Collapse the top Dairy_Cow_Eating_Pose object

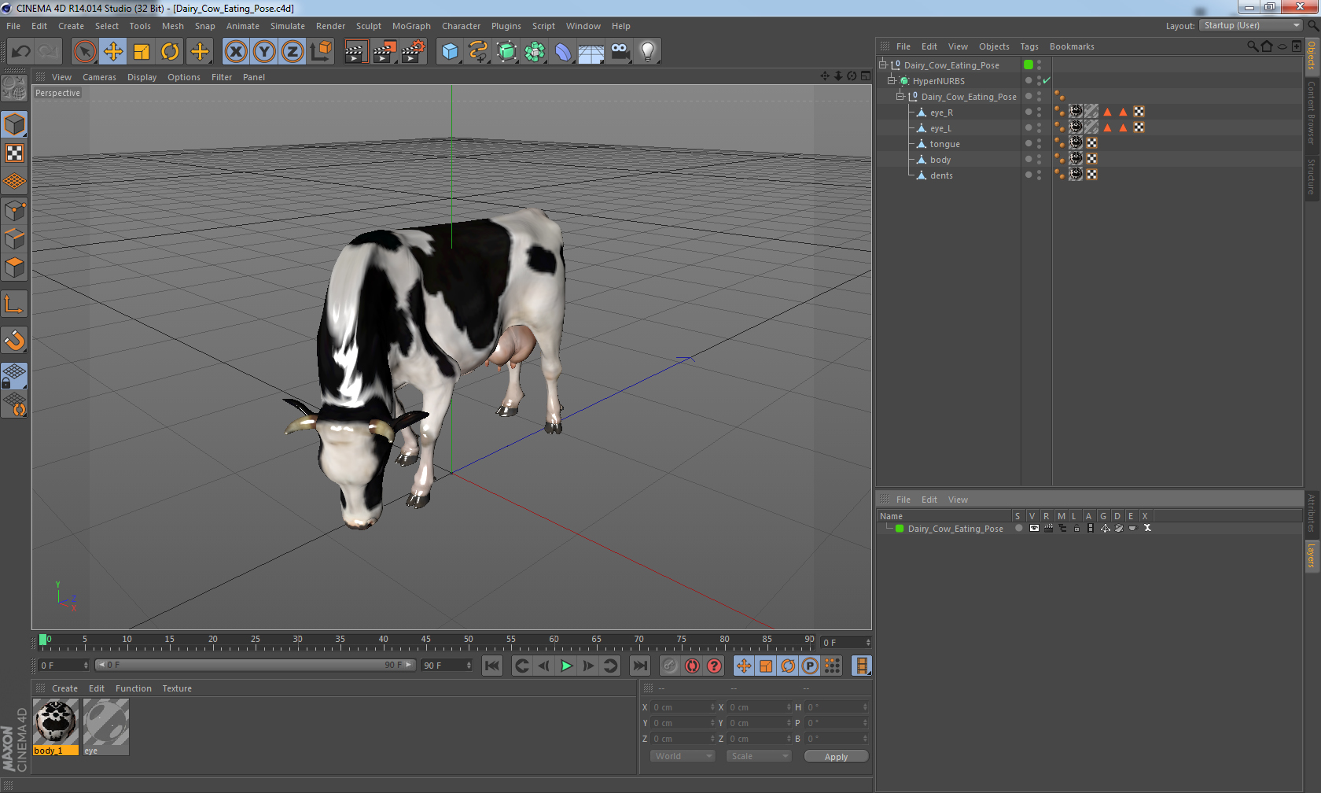coord(883,65)
